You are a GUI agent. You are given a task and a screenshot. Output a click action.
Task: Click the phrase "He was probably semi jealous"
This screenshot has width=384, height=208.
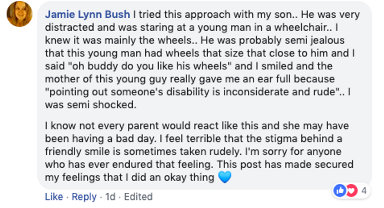point(273,40)
